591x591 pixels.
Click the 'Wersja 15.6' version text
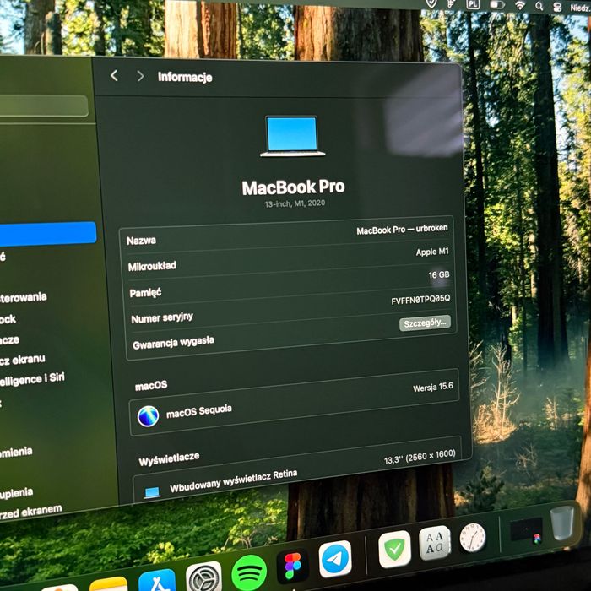pyautogui.click(x=432, y=387)
